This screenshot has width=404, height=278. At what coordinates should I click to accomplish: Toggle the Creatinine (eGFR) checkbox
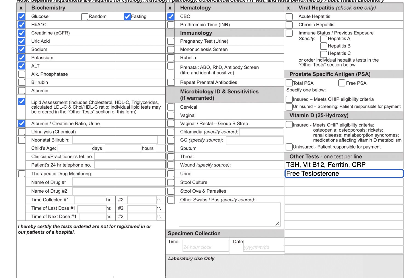(22, 33)
